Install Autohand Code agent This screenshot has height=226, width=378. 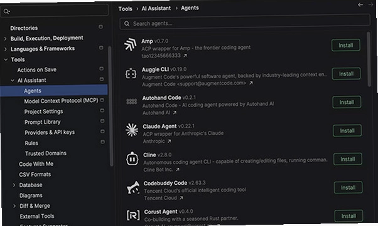(x=347, y=102)
